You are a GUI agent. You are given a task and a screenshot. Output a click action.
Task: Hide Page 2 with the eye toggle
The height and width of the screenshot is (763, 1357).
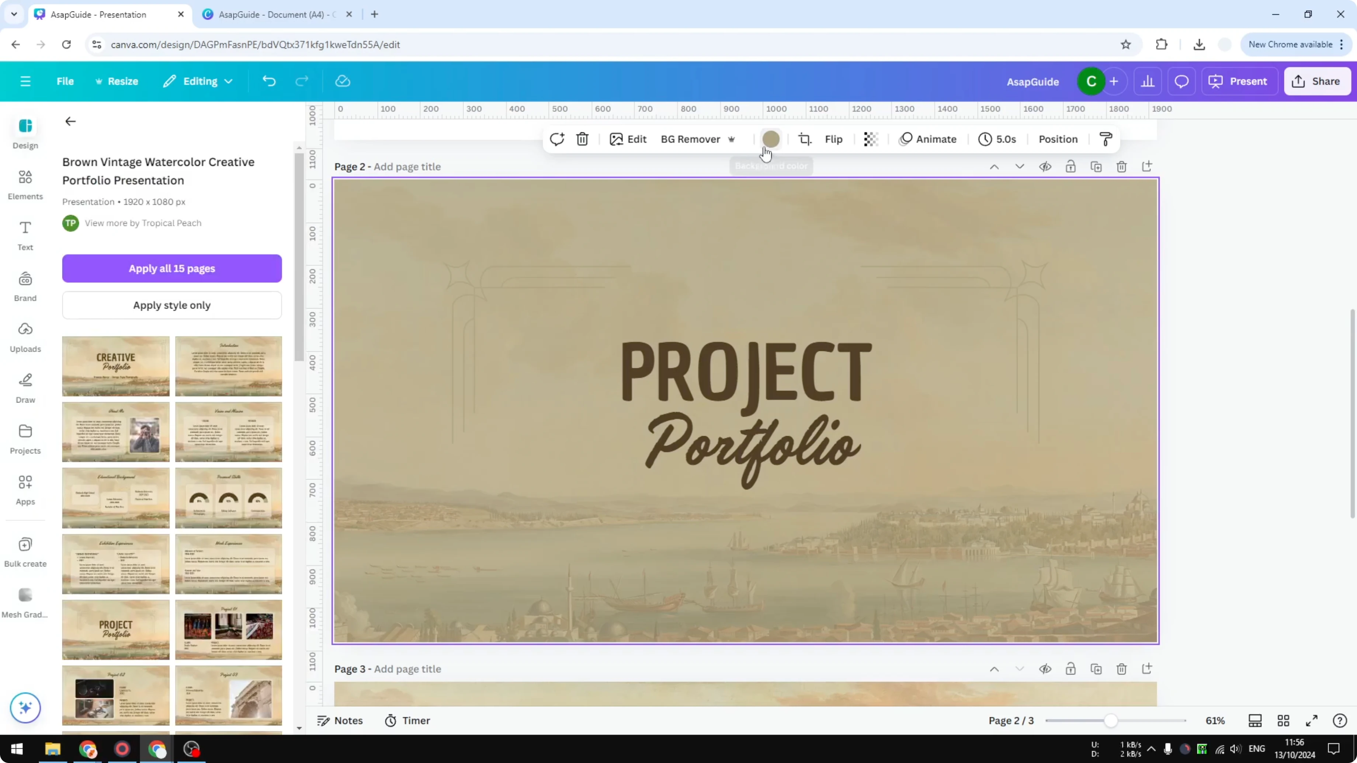(x=1046, y=166)
